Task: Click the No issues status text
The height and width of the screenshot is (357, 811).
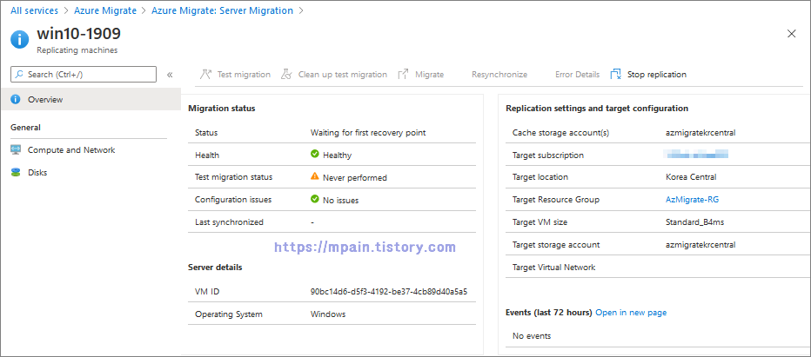Action: point(341,201)
